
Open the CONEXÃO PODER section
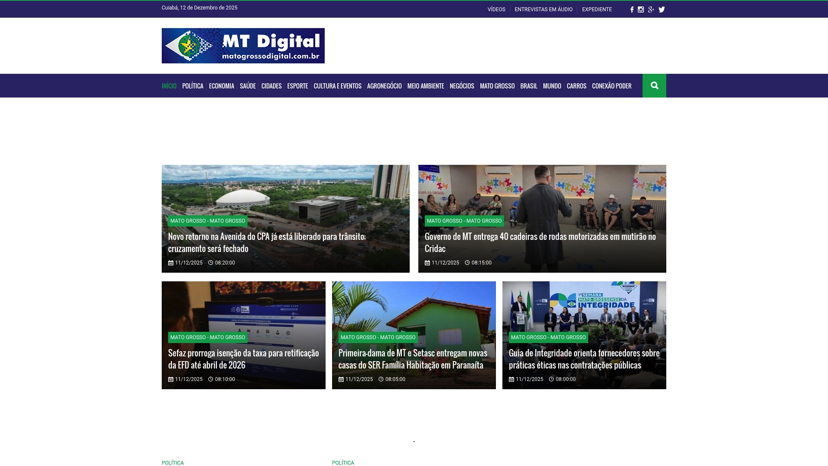(611, 85)
